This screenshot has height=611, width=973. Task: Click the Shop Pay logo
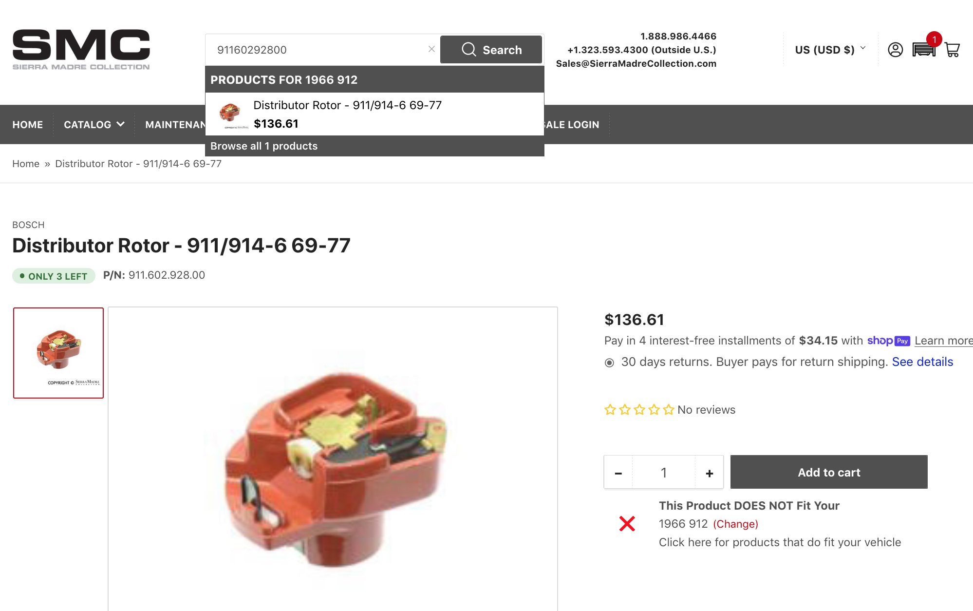(888, 341)
